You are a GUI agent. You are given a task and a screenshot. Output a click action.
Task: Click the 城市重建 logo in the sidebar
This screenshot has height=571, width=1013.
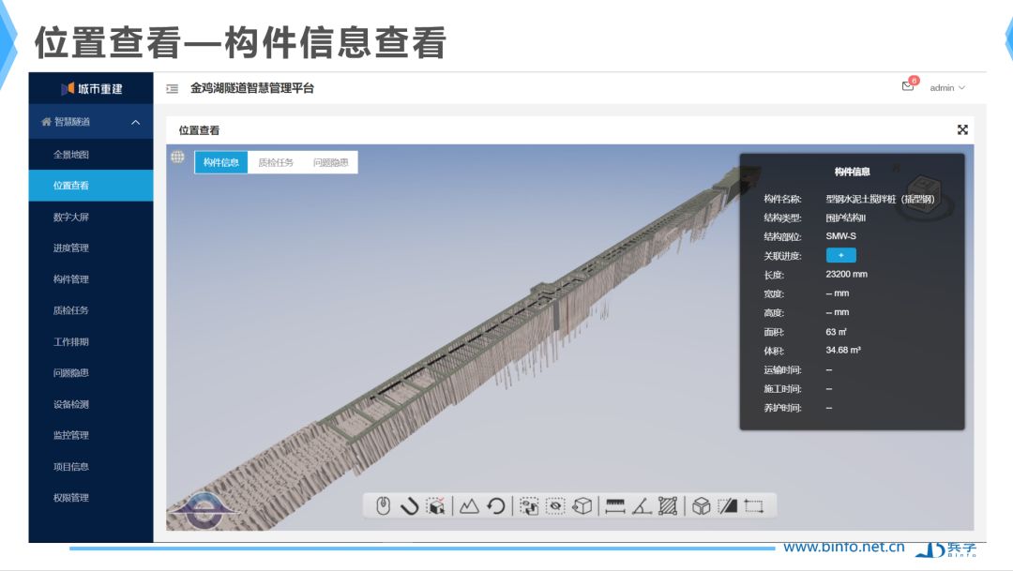(91, 88)
